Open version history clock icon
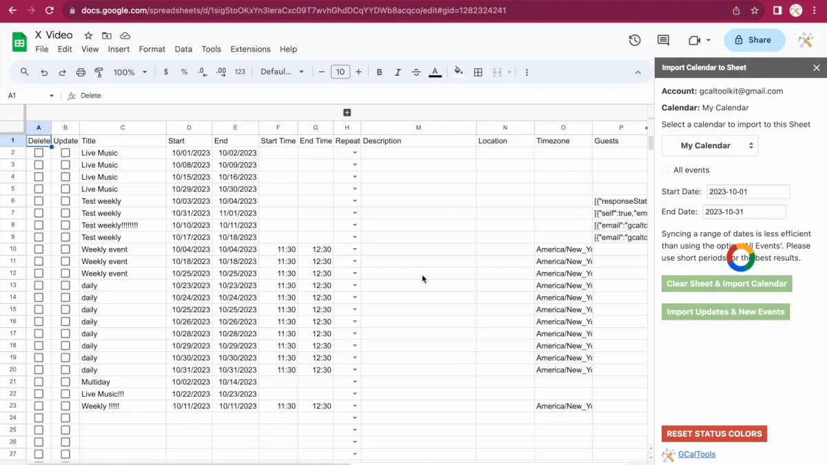The height and width of the screenshot is (465, 827). tap(635, 40)
